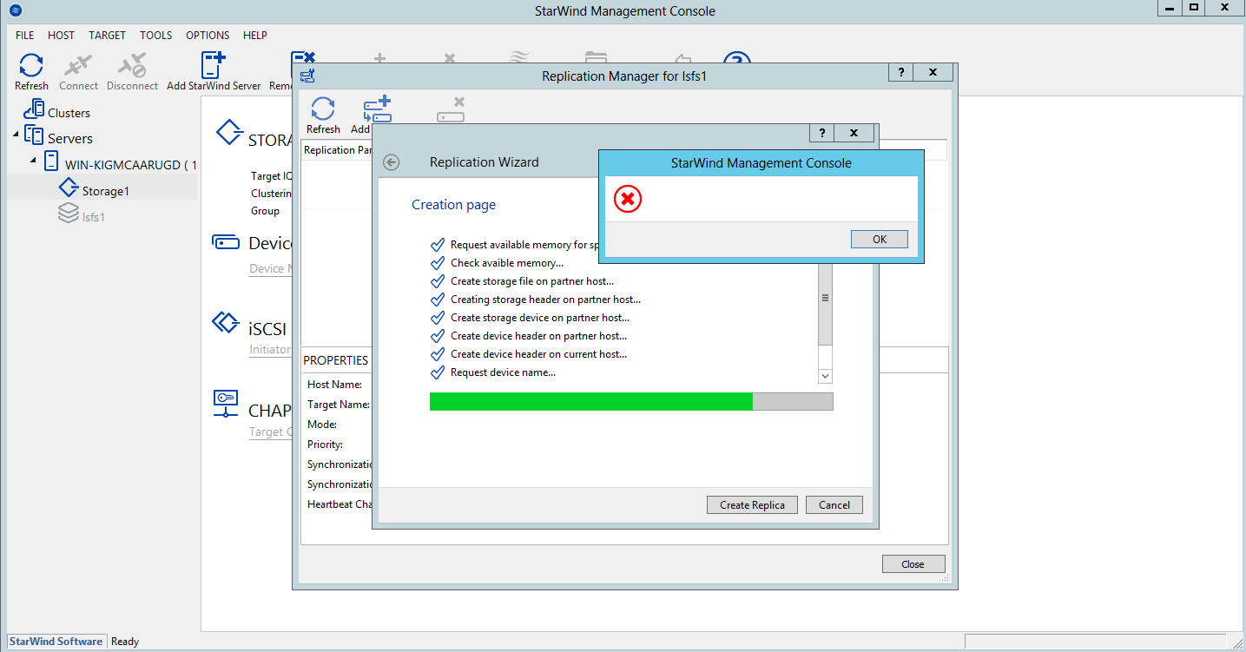Viewport: 1246px width, 652px height.
Task: Click the 'Ready' status bar text
Action: 125,642
